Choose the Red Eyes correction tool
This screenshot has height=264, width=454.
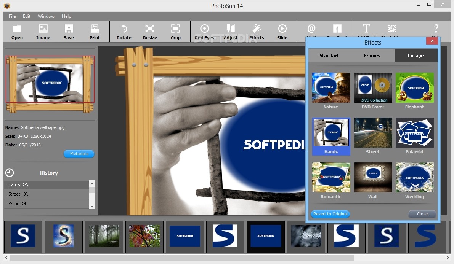pyautogui.click(x=204, y=32)
